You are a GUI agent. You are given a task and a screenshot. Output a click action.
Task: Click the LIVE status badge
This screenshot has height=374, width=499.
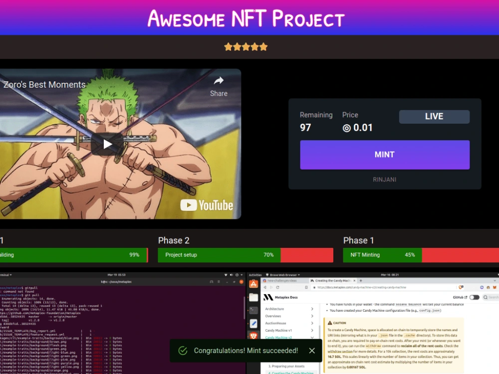[x=435, y=116]
